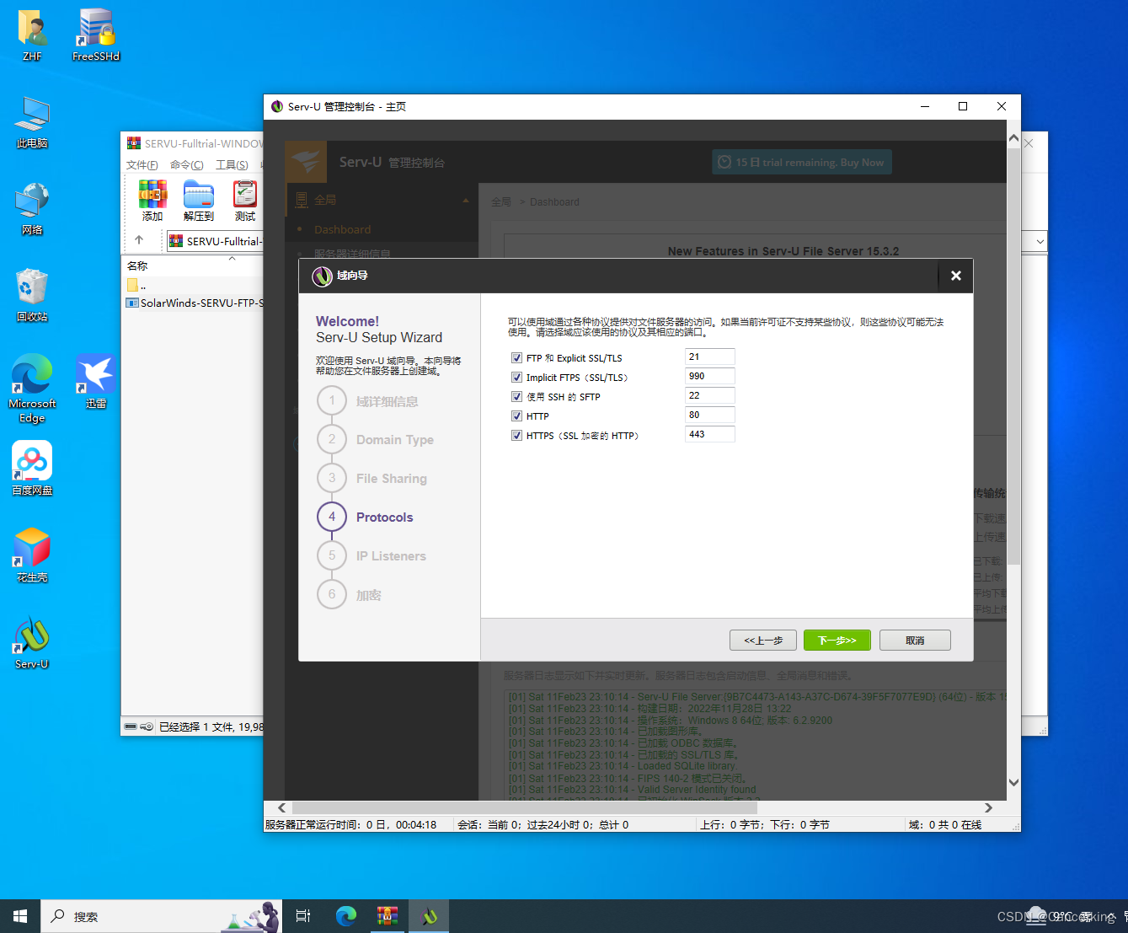Click the HTTPS port field showing 443
Screen dimensions: 1128x933
click(710, 434)
